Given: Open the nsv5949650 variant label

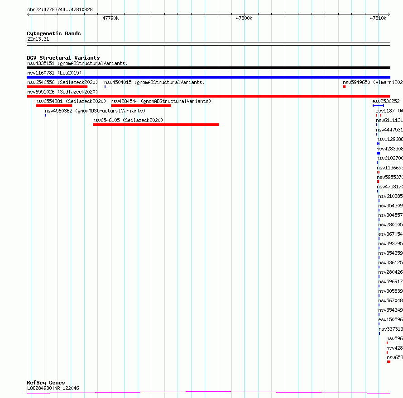Looking at the screenshot, I should click(373, 82).
